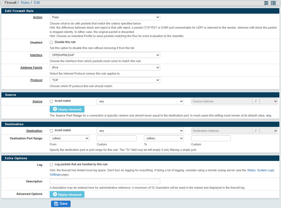Open the Status: System Logs: Settings link
The width and height of the screenshot is (281, 208).
pos(260,170)
